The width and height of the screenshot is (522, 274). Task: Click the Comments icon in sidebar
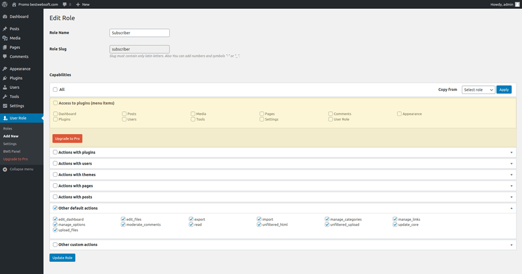pyautogui.click(x=5, y=57)
